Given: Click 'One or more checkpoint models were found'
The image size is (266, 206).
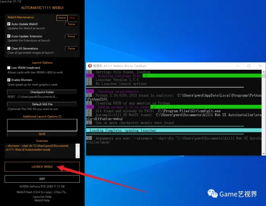Looking at the screenshot, I should tap(135, 123).
